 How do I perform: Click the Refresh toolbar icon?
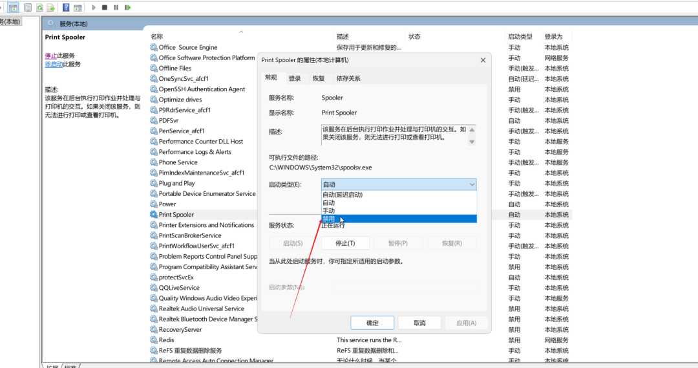pos(40,8)
